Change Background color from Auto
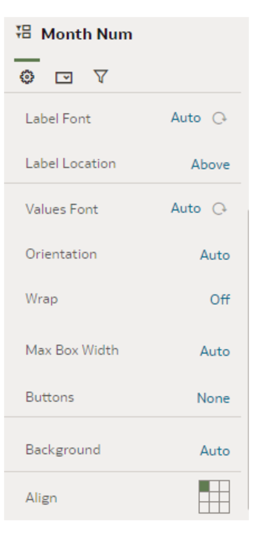 (215, 451)
